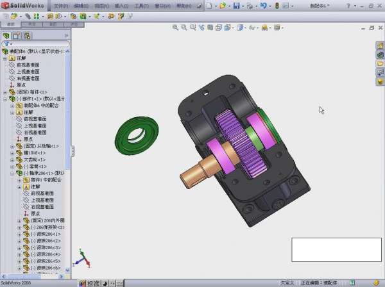Open the ConfigurationManager tab icon
The height and width of the screenshot is (287, 385).
[28, 36]
